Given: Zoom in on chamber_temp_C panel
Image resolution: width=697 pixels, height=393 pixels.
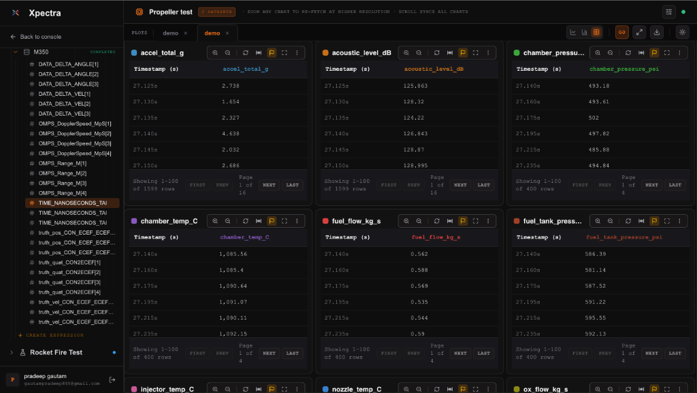Looking at the screenshot, I should coord(215,221).
